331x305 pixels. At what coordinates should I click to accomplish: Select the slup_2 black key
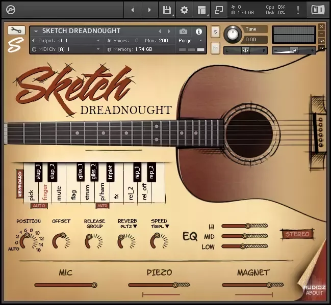click(x=52, y=172)
